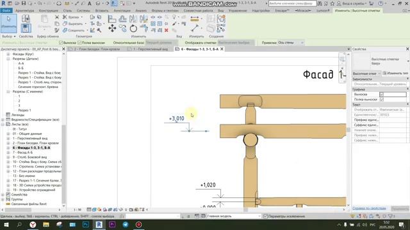Screen dimensions: 410x230
Task: Collapse the Разрезы (Детали) tree node
Action: pyautogui.click(x=8, y=59)
